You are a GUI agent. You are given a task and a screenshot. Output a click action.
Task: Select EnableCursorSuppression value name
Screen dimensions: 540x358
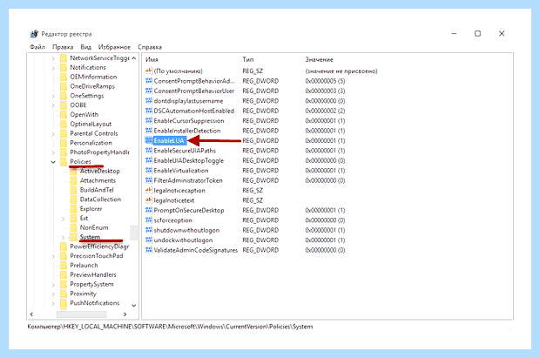coord(189,121)
